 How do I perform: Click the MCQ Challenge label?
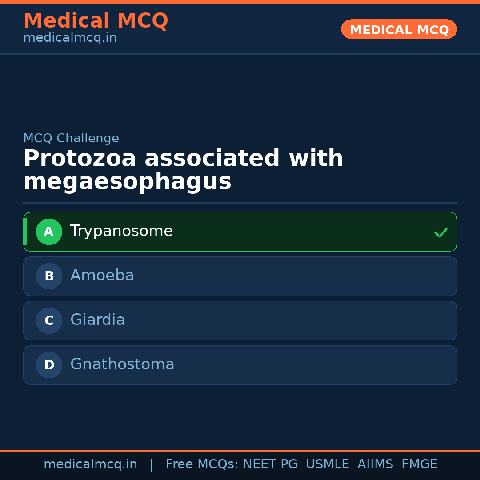pyautogui.click(x=71, y=138)
